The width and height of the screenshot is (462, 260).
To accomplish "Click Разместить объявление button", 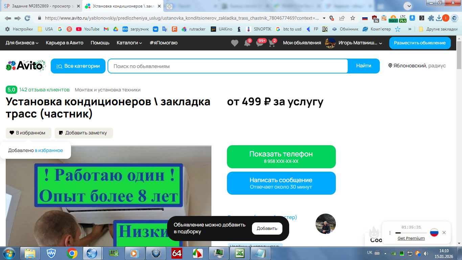I will pyautogui.click(x=420, y=43).
